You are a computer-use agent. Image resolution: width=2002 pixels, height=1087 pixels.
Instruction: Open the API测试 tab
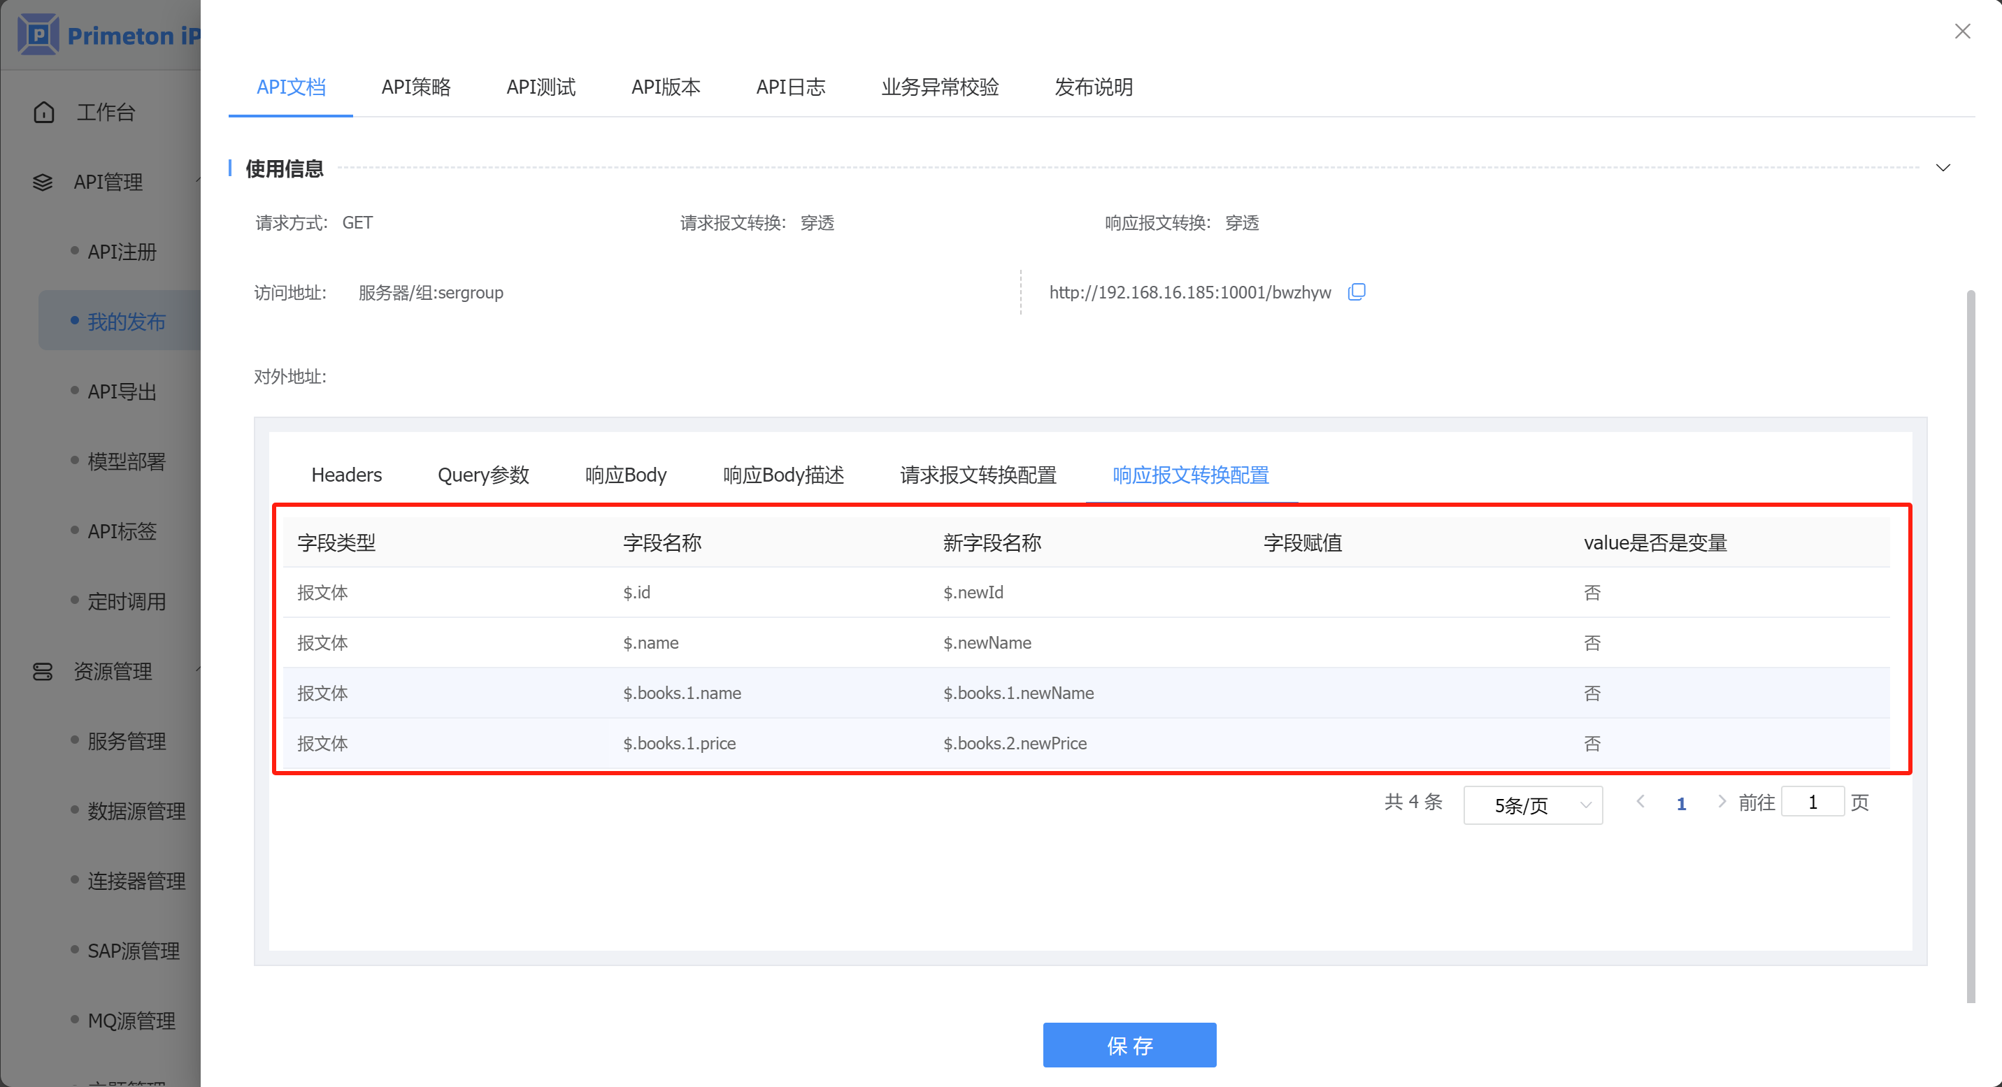coord(541,87)
